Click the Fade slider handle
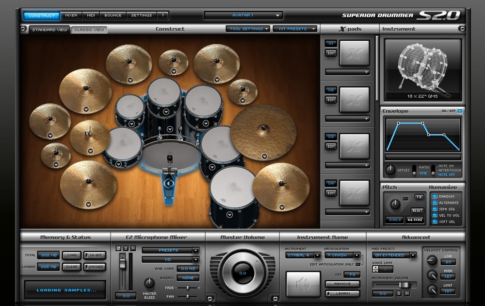This screenshot has height=306, width=485. [187, 288]
